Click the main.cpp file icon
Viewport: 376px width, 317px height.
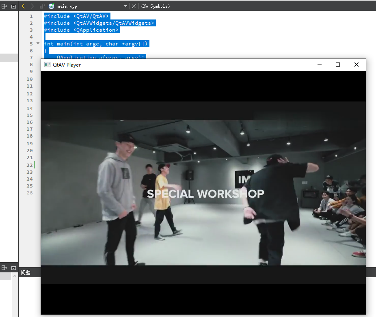click(51, 6)
